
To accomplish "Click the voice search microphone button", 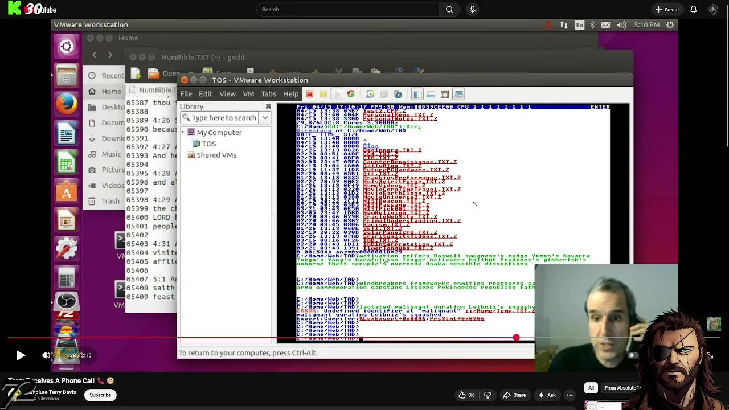I will click(x=472, y=9).
